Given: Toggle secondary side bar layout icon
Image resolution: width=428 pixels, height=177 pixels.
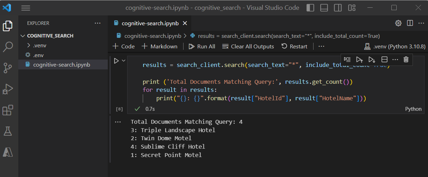Looking at the screenshot, I should tap(338, 8).
